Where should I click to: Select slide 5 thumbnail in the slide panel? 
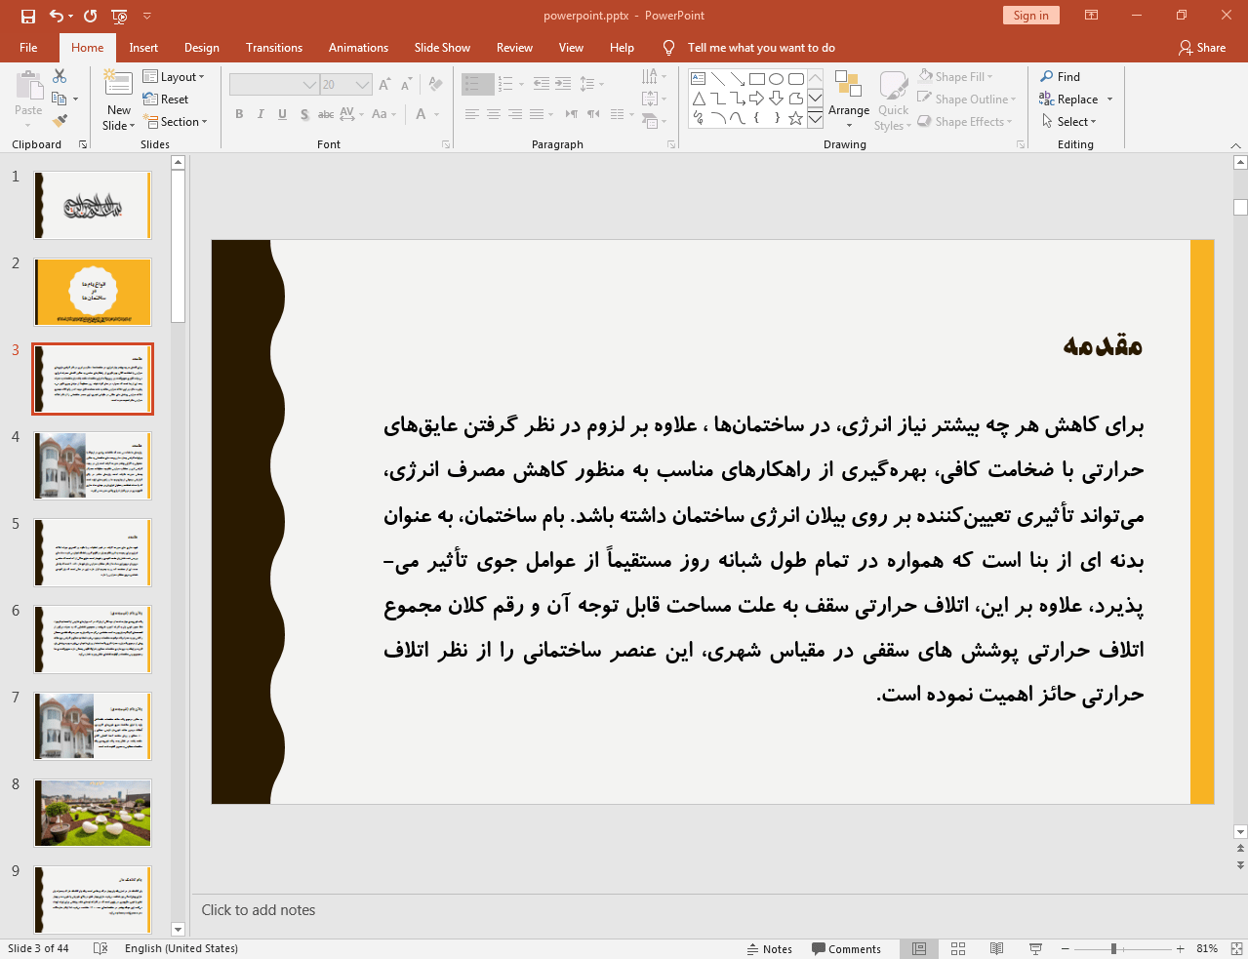[92, 551]
